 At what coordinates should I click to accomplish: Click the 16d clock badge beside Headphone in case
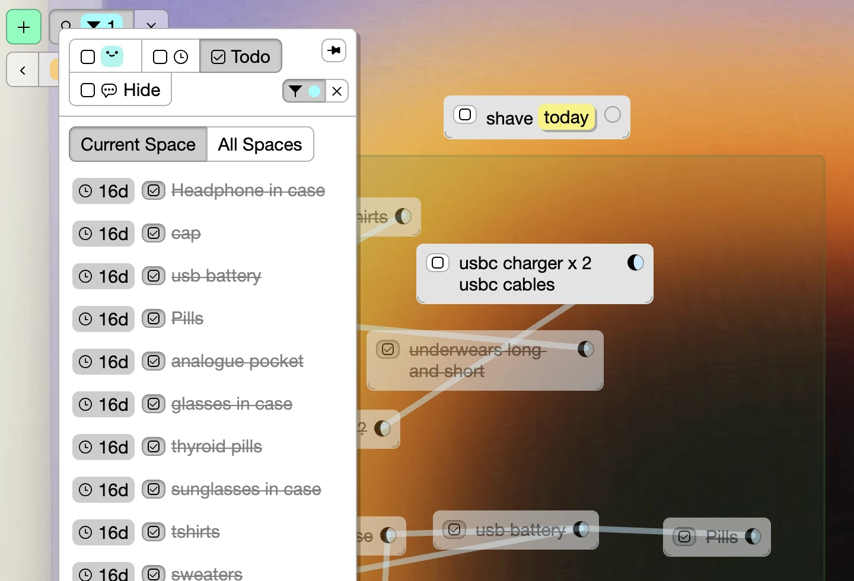[x=104, y=191]
